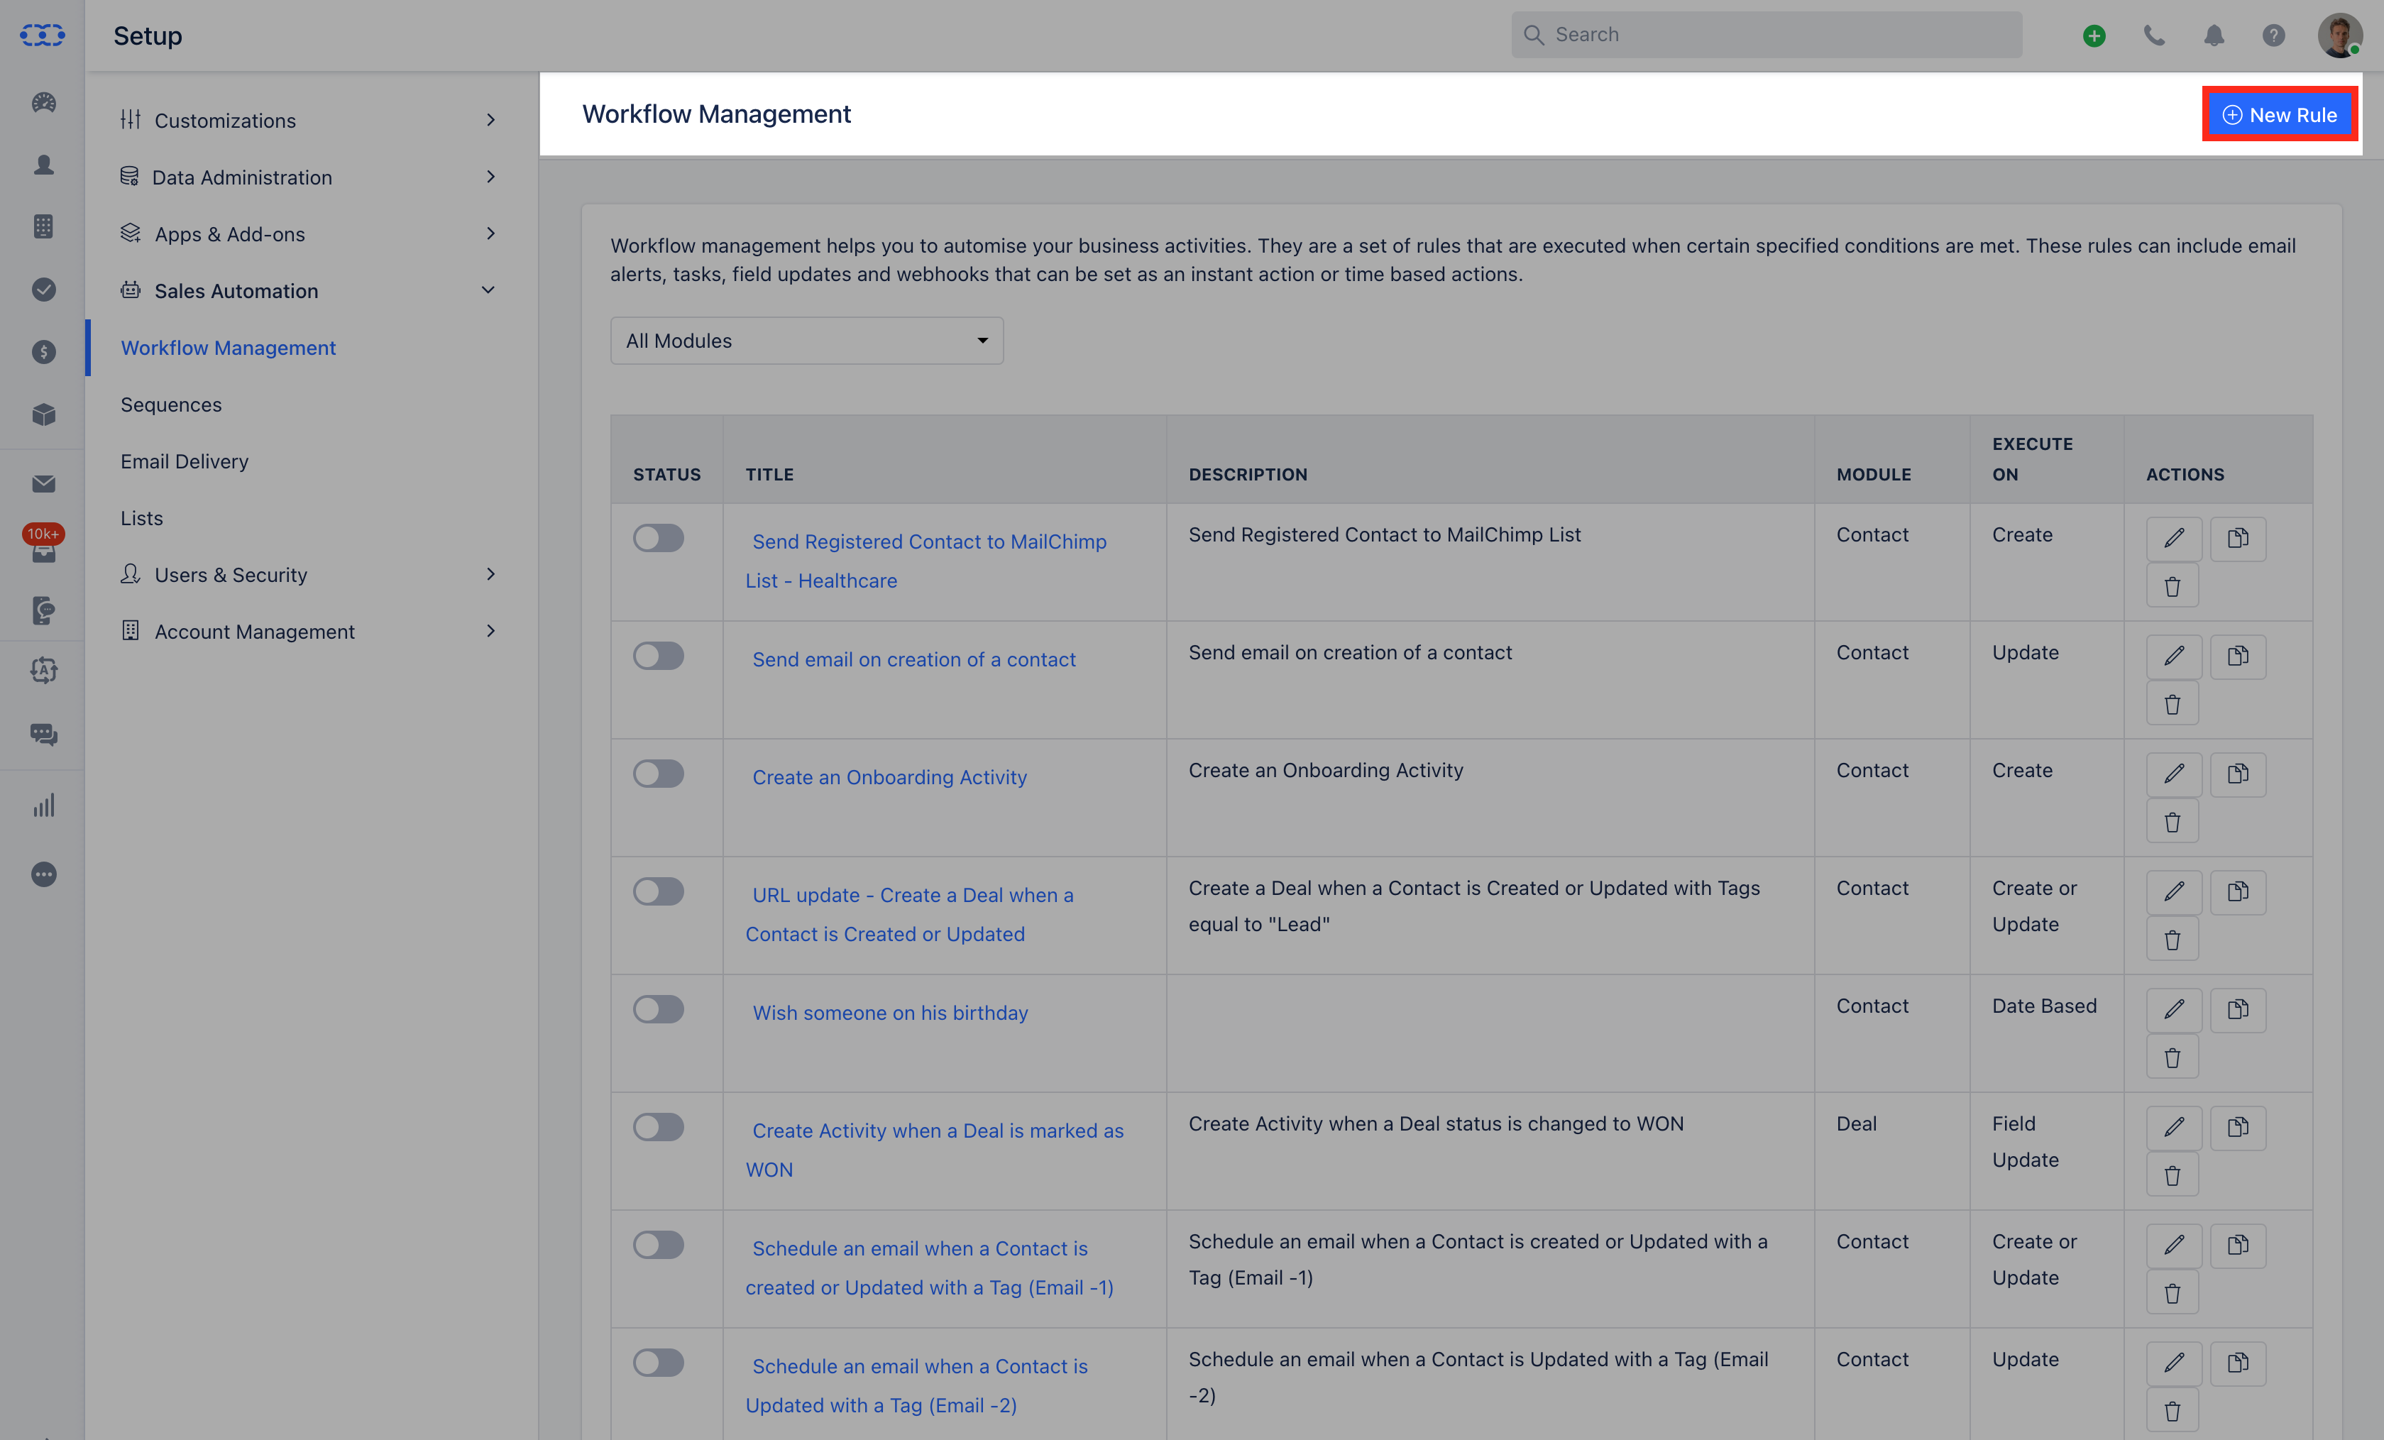Open Sequences in sidebar
Screen dimensions: 2384x1440
tap(171, 405)
